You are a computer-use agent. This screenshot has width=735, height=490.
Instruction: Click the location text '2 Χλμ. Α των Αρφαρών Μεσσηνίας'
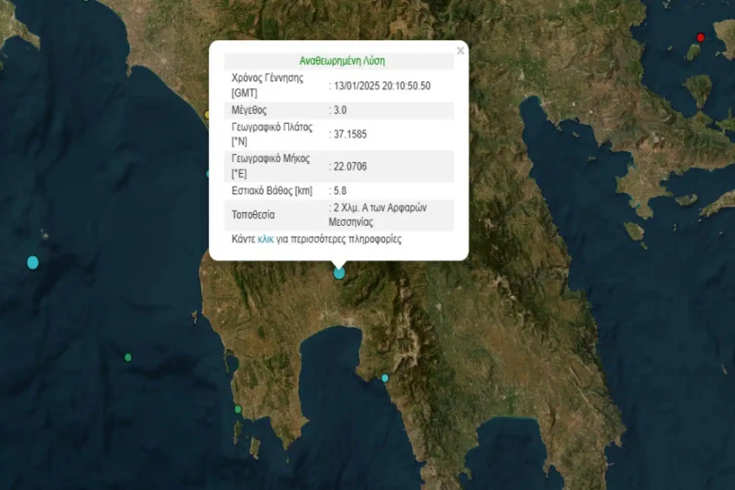377,215
